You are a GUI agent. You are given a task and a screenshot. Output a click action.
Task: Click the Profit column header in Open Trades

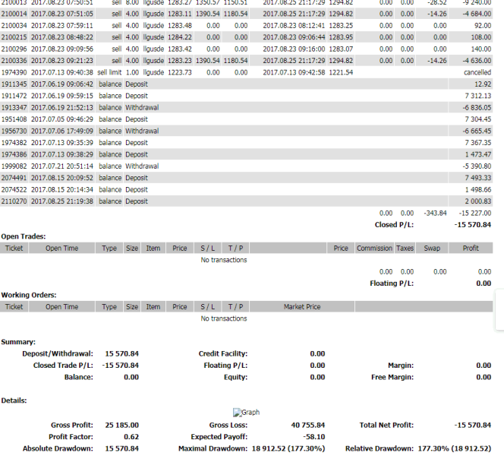[471, 248]
